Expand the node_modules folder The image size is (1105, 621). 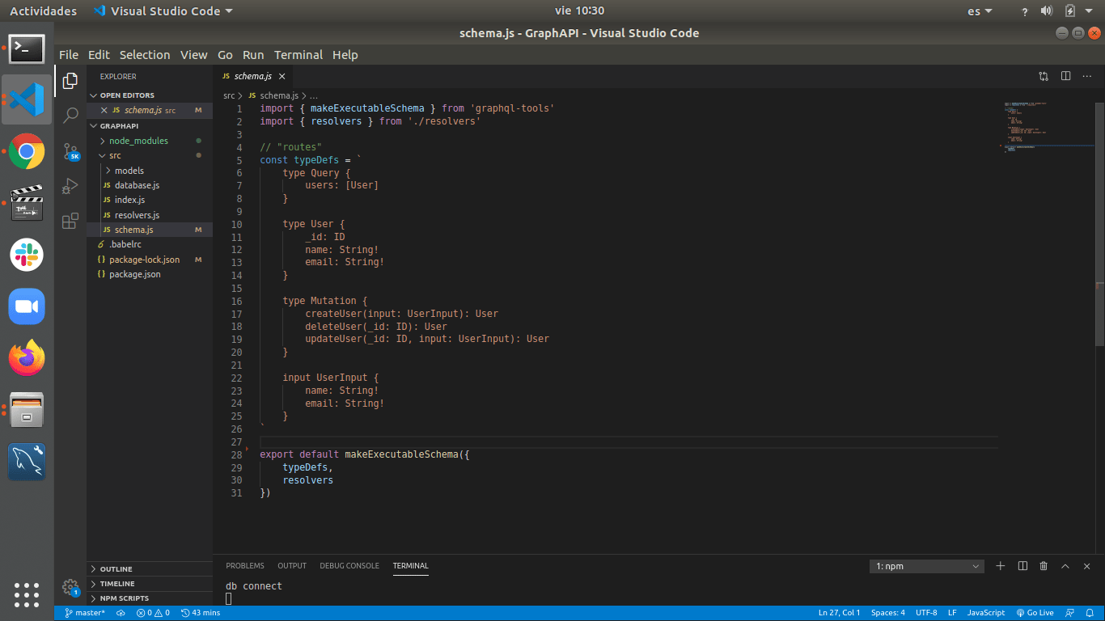[138, 141]
